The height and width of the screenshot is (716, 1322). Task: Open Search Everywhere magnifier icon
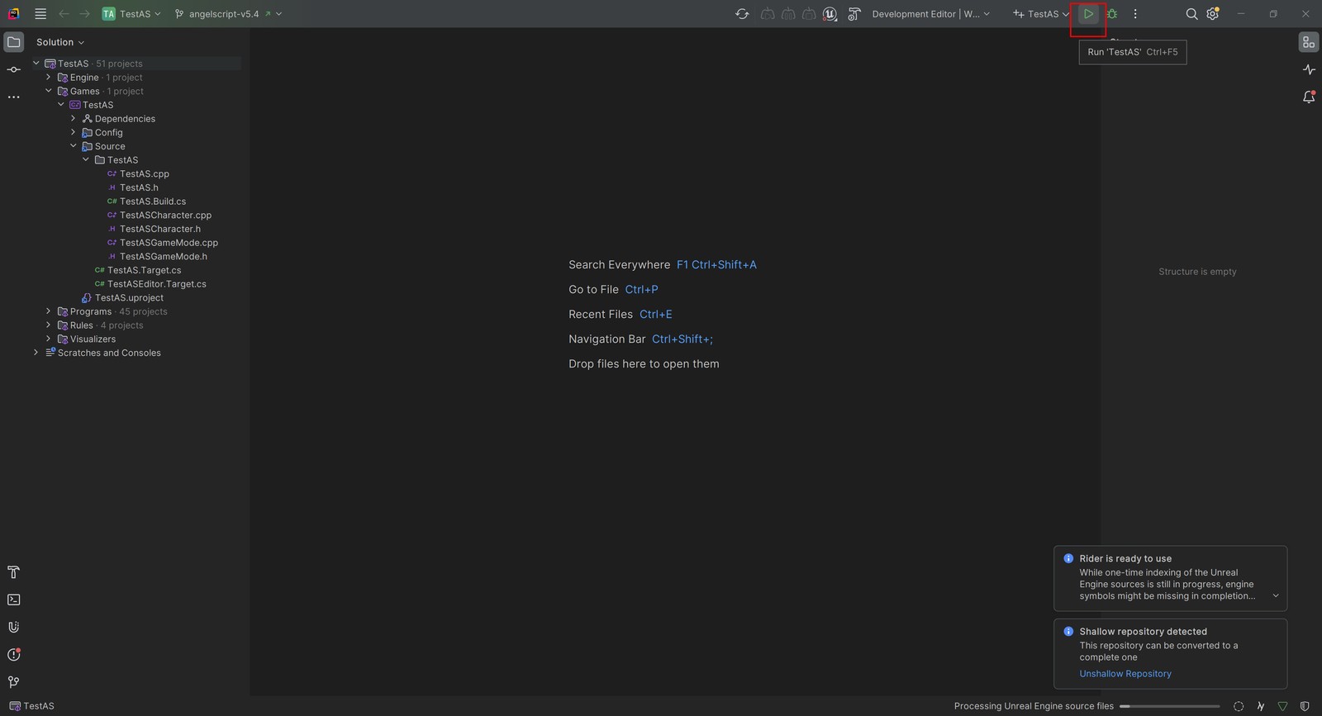click(1191, 14)
